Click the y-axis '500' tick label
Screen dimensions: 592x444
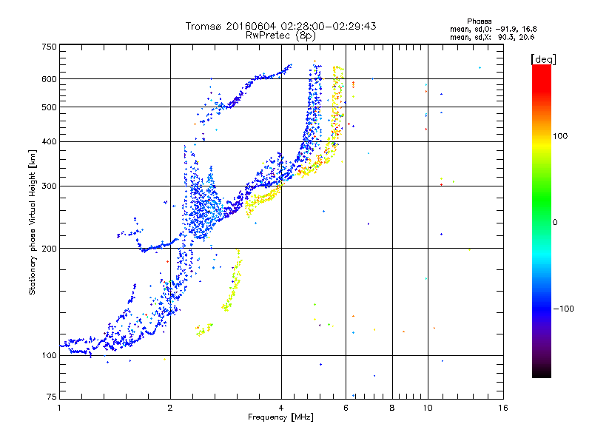(x=50, y=107)
